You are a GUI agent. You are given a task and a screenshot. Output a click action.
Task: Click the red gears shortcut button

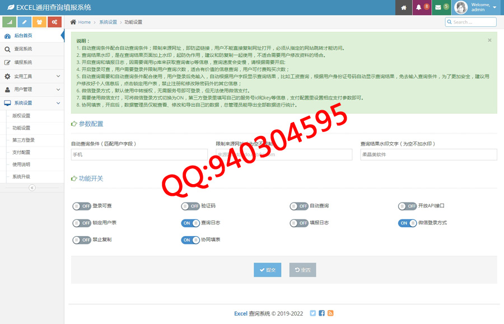(x=54, y=22)
